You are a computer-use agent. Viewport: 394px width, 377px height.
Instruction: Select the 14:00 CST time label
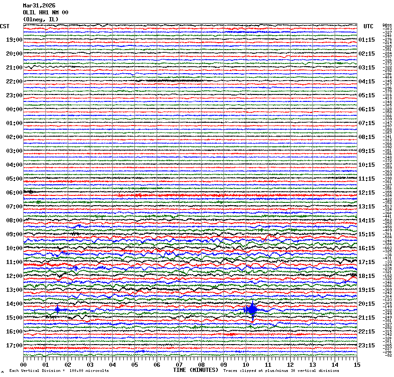tap(14, 304)
